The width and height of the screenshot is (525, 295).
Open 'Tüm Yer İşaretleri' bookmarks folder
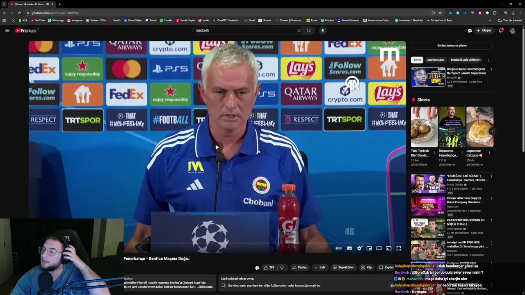pyautogui.click(x=510, y=20)
